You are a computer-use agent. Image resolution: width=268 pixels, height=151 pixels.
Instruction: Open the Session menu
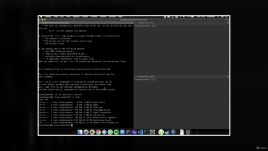pyautogui.click(x=76, y=17)
